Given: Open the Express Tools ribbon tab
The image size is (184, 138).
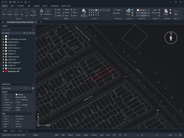Looking at the screenshot, I should (66, 6).
